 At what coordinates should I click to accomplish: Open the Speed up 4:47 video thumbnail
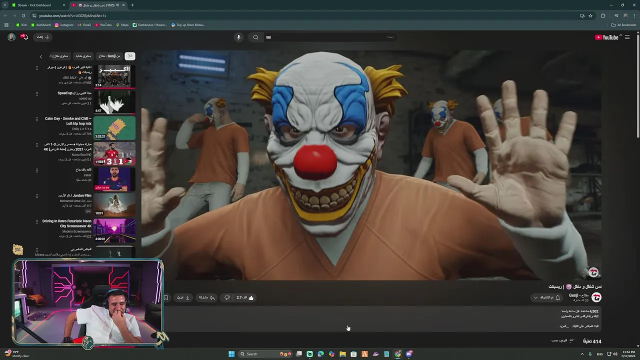(x=114, y=102)
